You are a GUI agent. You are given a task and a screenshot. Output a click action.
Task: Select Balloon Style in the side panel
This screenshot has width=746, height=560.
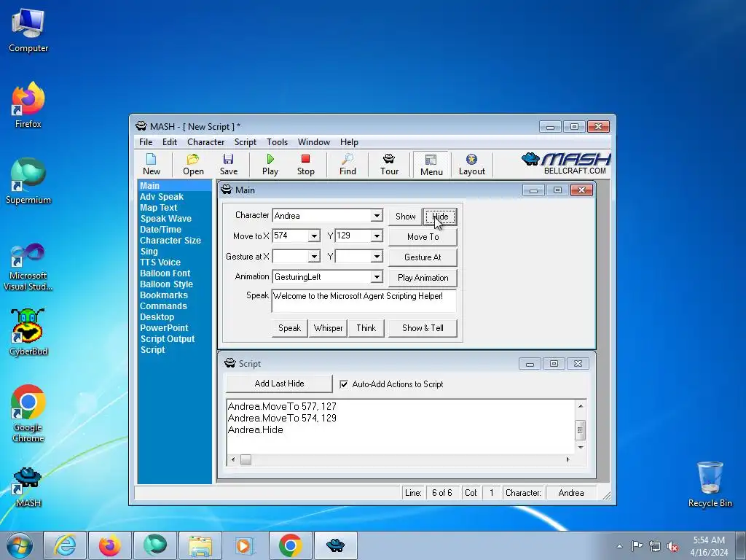pos(166,284)
